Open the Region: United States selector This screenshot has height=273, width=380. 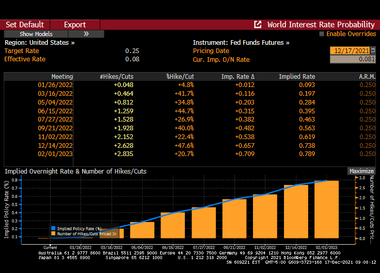[x=39, y=43]
